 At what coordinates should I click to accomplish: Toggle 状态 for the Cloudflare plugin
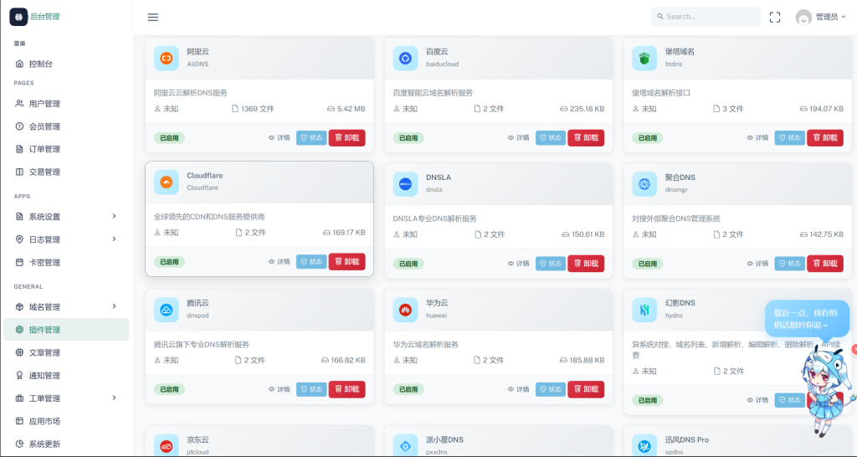coord(311,262)
